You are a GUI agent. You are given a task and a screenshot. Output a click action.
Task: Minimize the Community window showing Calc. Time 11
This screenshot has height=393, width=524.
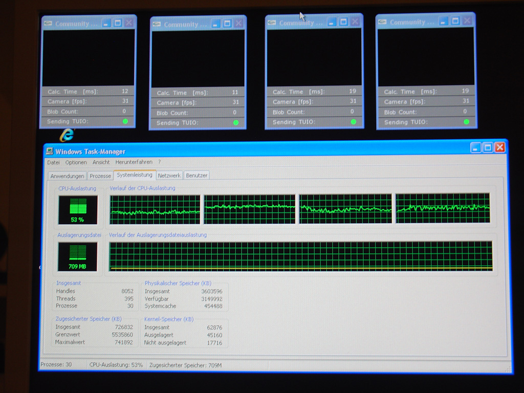[216, 24]
